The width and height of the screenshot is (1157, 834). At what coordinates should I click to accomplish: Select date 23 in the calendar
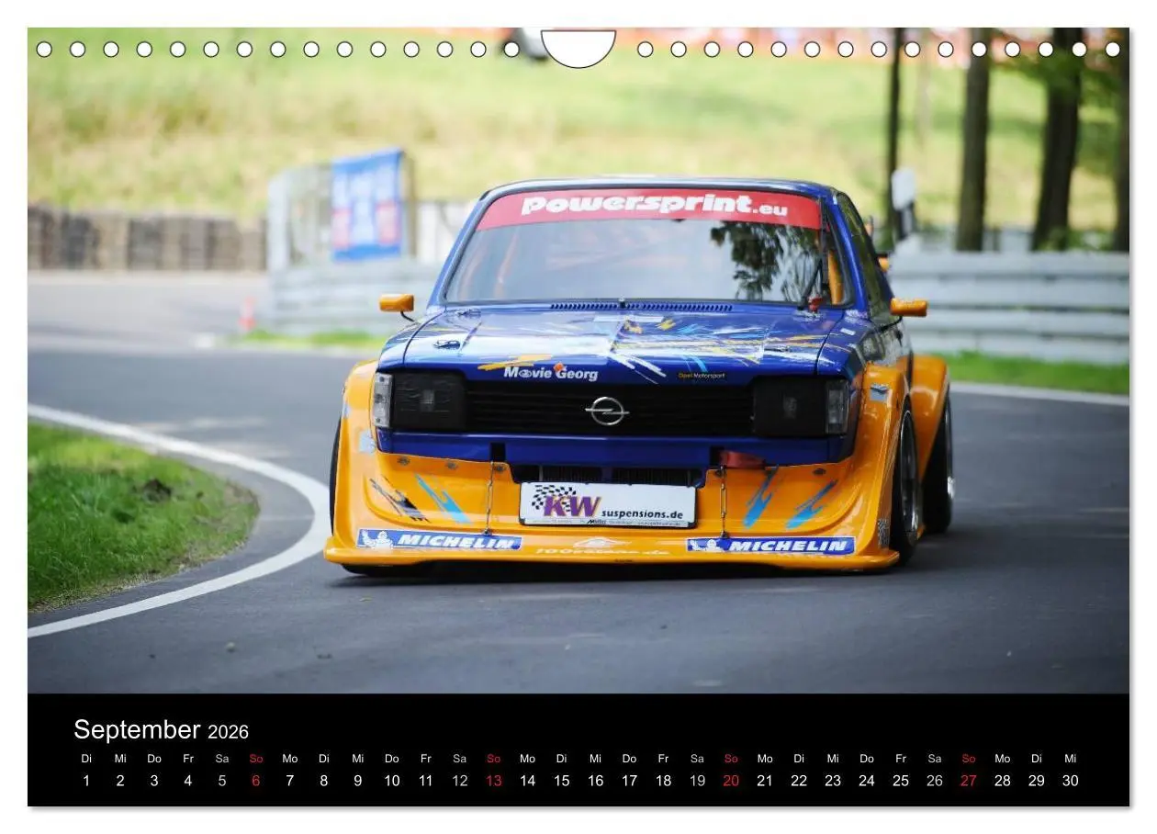(x=833, y=781)
